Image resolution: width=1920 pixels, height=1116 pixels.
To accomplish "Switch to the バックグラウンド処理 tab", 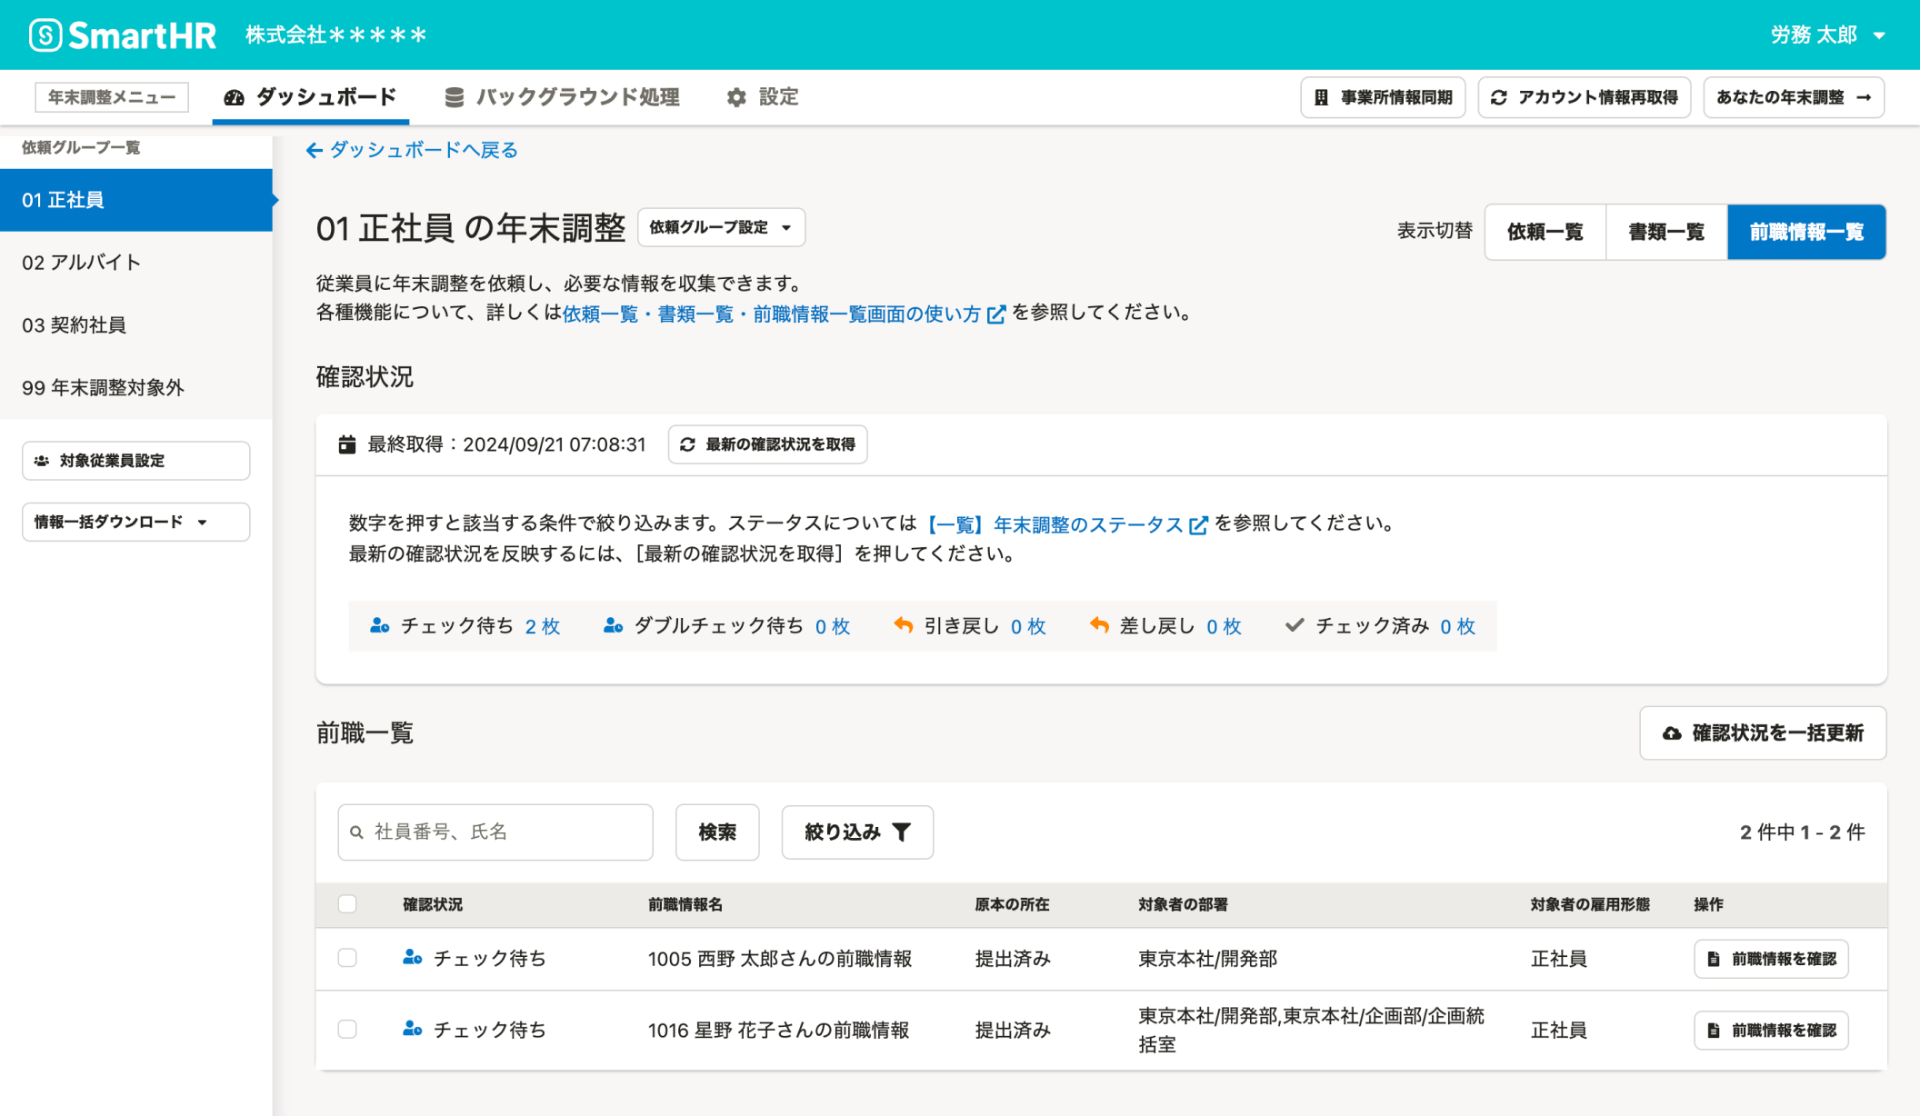I will pos(562,97).
